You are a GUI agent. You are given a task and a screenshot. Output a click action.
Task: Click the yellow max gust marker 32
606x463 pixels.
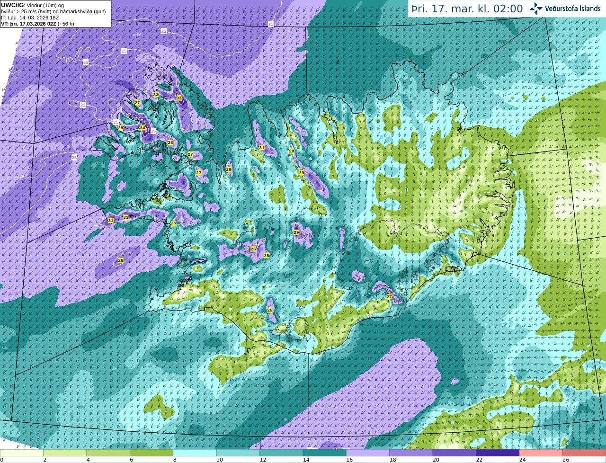[126, 217]
